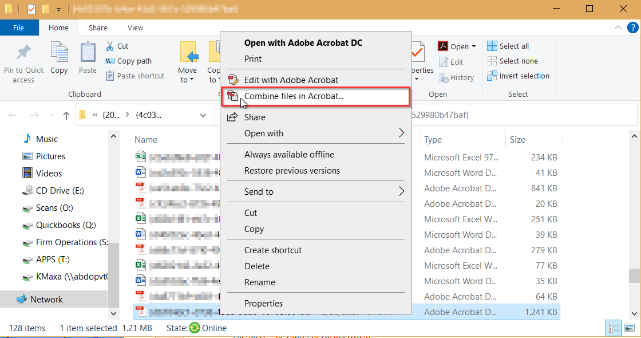Click the file list scroll down arrow
The width and height of the screenshot is (641, 338).
point(634,313)
